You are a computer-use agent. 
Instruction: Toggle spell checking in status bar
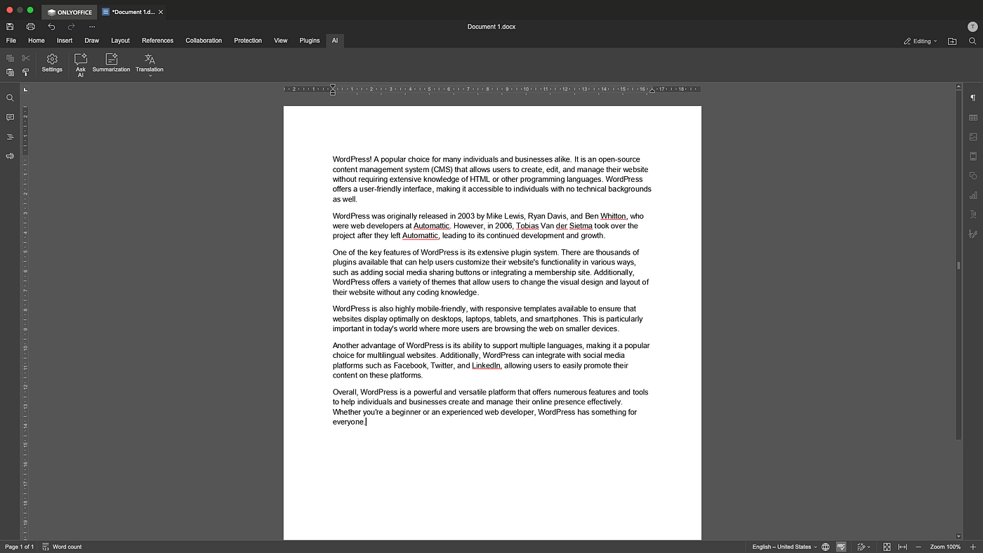coord(841,547)
